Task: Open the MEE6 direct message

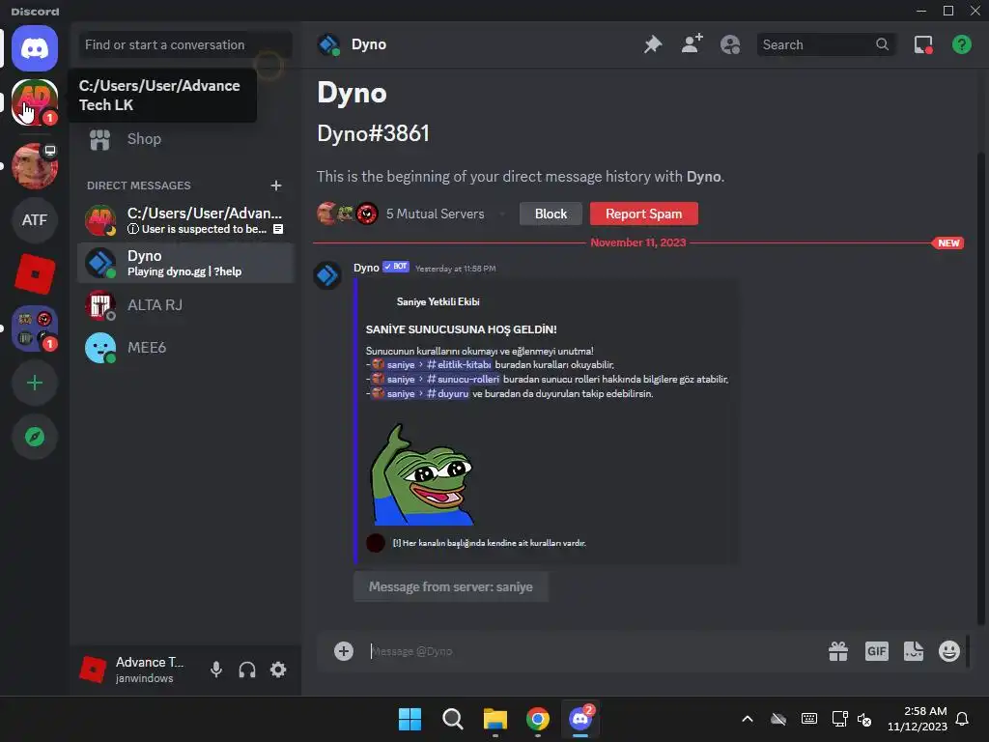Action: tap(185, 348)
